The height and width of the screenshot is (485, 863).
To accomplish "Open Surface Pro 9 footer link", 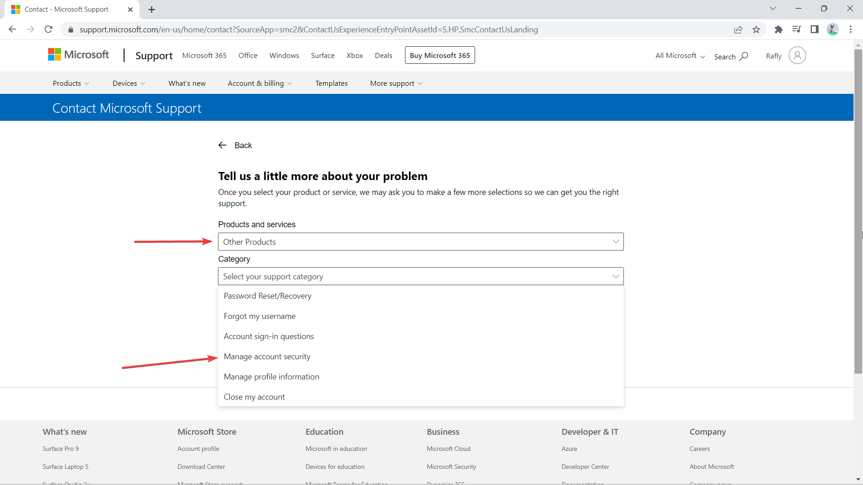I will [x=61, y=449].
